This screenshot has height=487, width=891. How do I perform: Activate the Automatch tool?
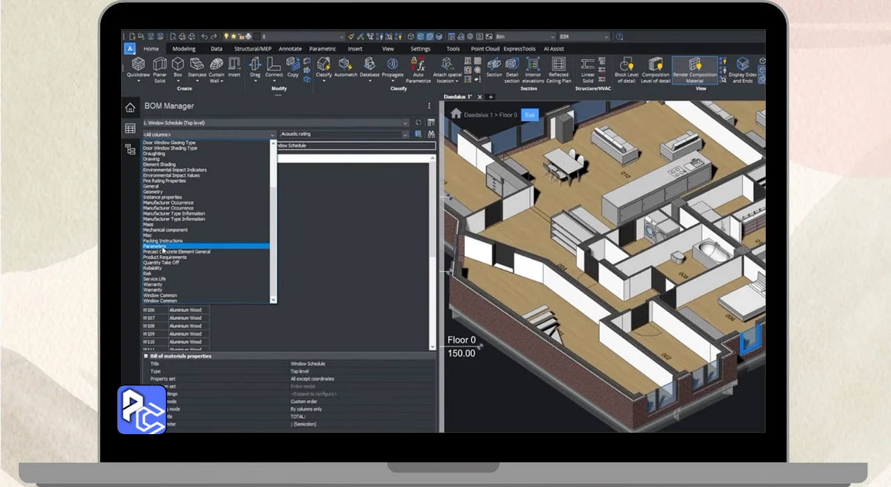tap(345, 65)
